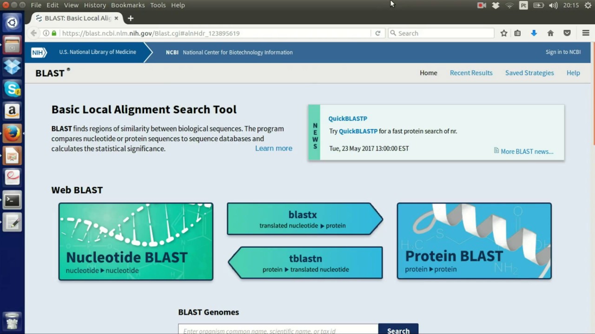Open the File menu
595x334 pixels.
click(x=36, y=5)
